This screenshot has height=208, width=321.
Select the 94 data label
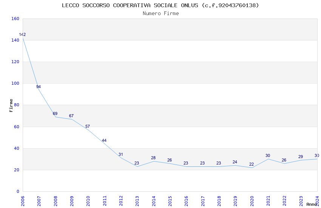pyautogui.click(x=39, y=87)
